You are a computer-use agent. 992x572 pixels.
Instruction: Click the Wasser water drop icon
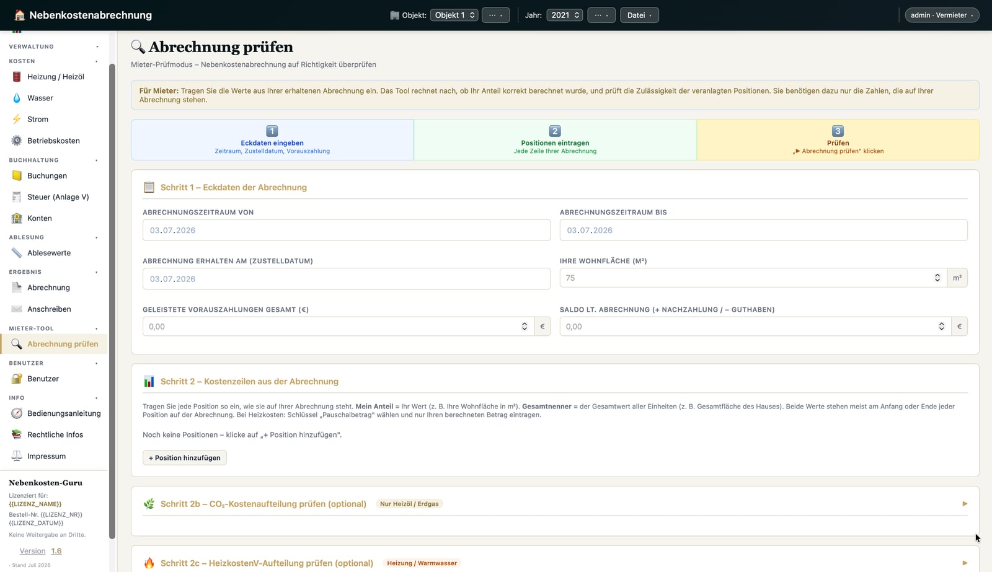coord(17,98)
